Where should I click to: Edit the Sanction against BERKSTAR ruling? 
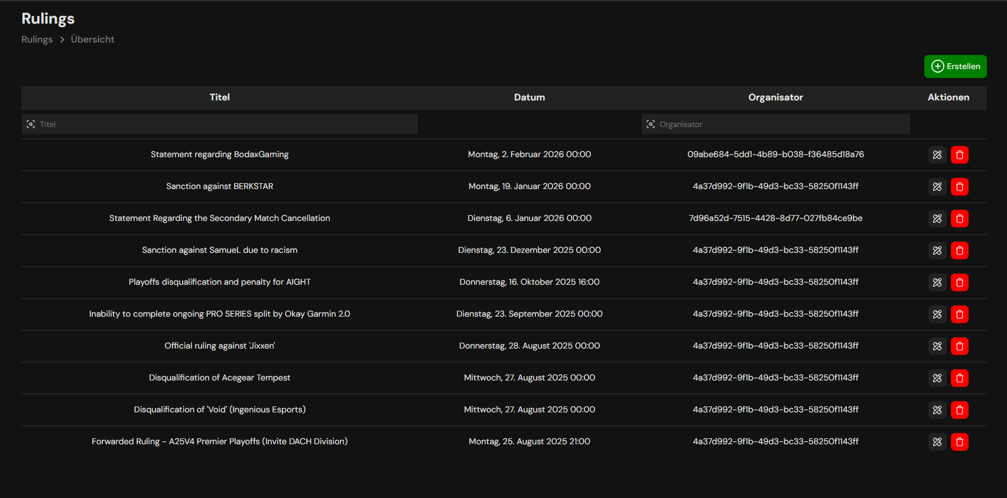coord(937,187)
